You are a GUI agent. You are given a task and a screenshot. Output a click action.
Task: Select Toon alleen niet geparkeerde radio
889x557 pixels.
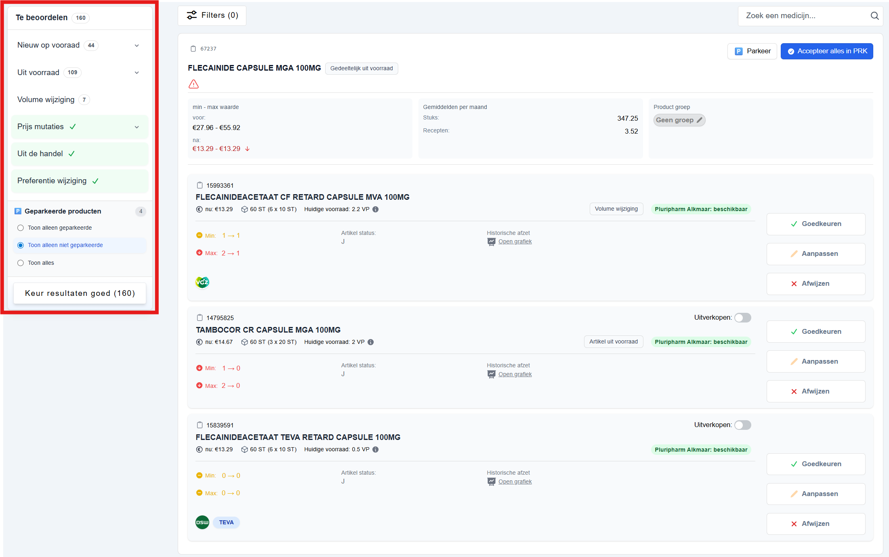(21, 245)
